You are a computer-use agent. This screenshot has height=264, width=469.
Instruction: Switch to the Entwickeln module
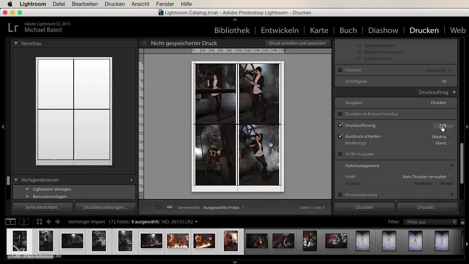pos(280,30)
